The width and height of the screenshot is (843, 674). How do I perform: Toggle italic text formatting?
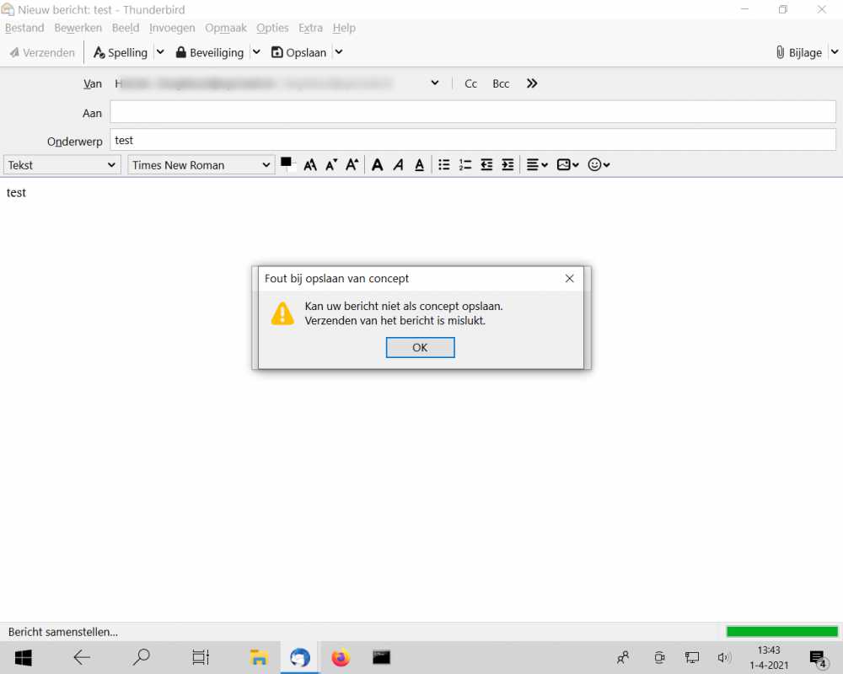[x=399, y=165]
